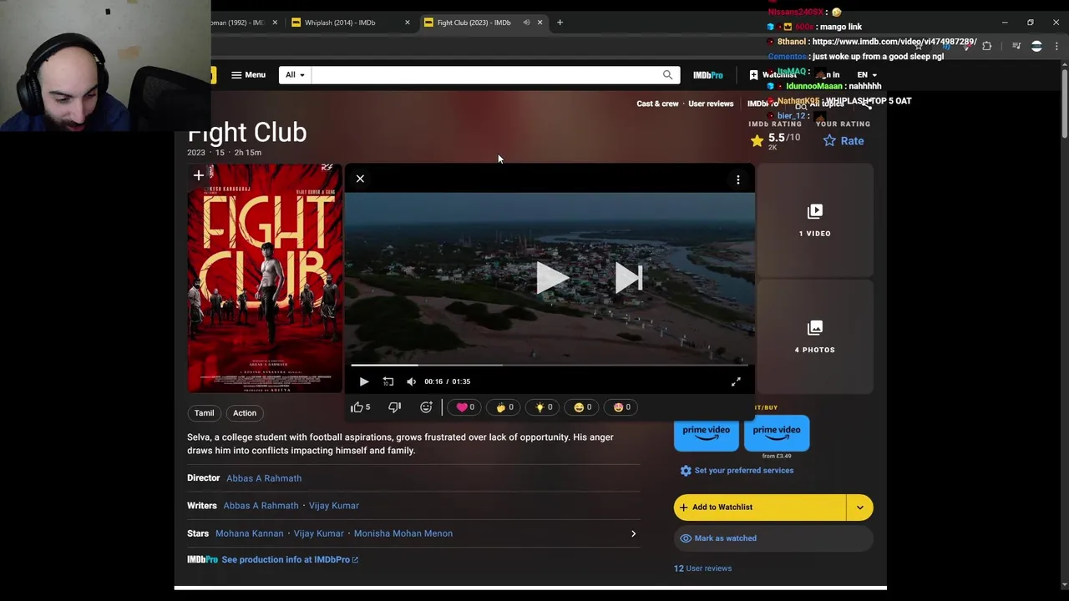The image size is (1069, 601).
Task: Open the 1 Video tile
Action: click(814, 221)
